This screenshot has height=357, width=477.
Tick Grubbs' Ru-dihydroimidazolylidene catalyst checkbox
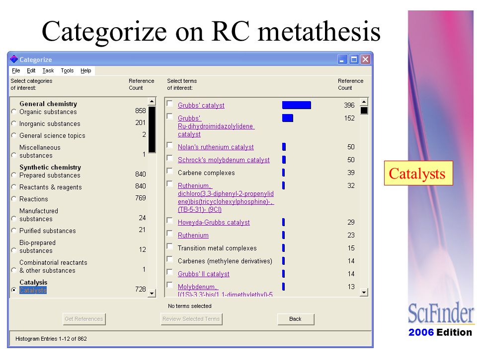point(170,116)
